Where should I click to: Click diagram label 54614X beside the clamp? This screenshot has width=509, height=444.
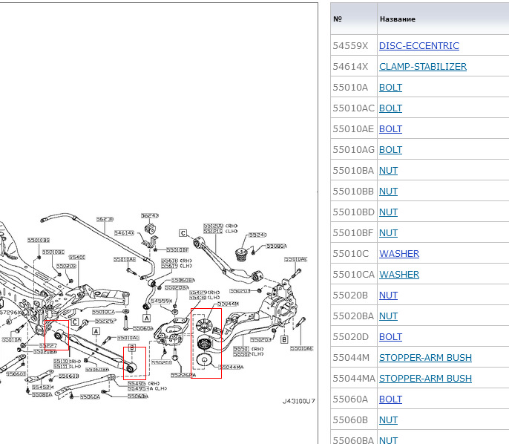124,233
